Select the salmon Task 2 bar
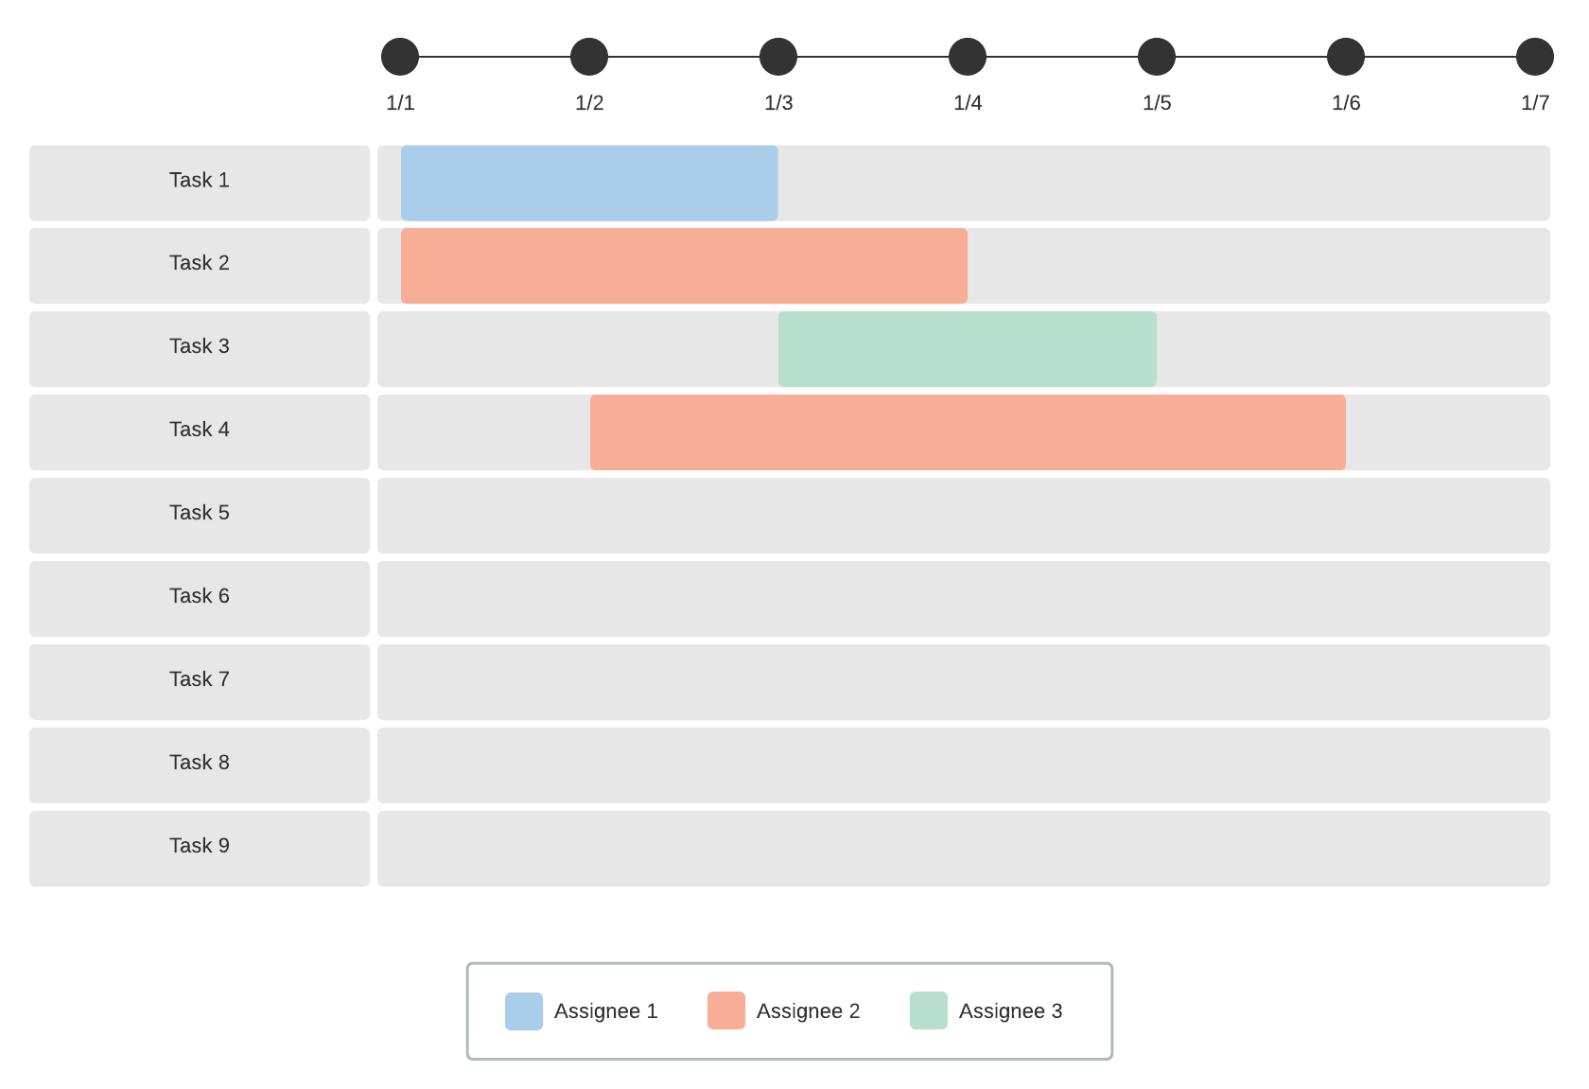 coord(684,266)
